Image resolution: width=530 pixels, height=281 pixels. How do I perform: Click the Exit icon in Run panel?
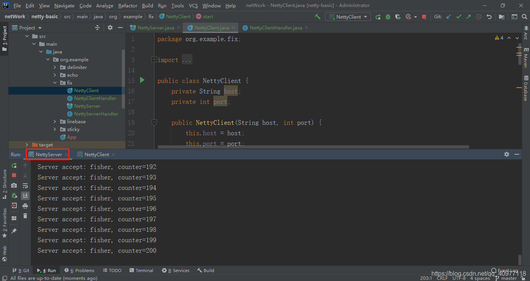[14, 205]
